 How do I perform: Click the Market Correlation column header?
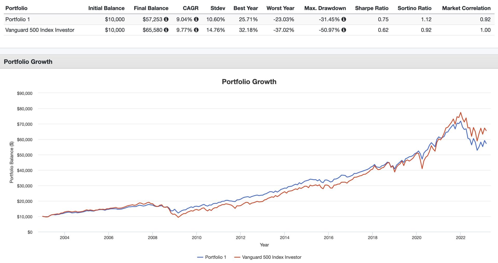466,8
